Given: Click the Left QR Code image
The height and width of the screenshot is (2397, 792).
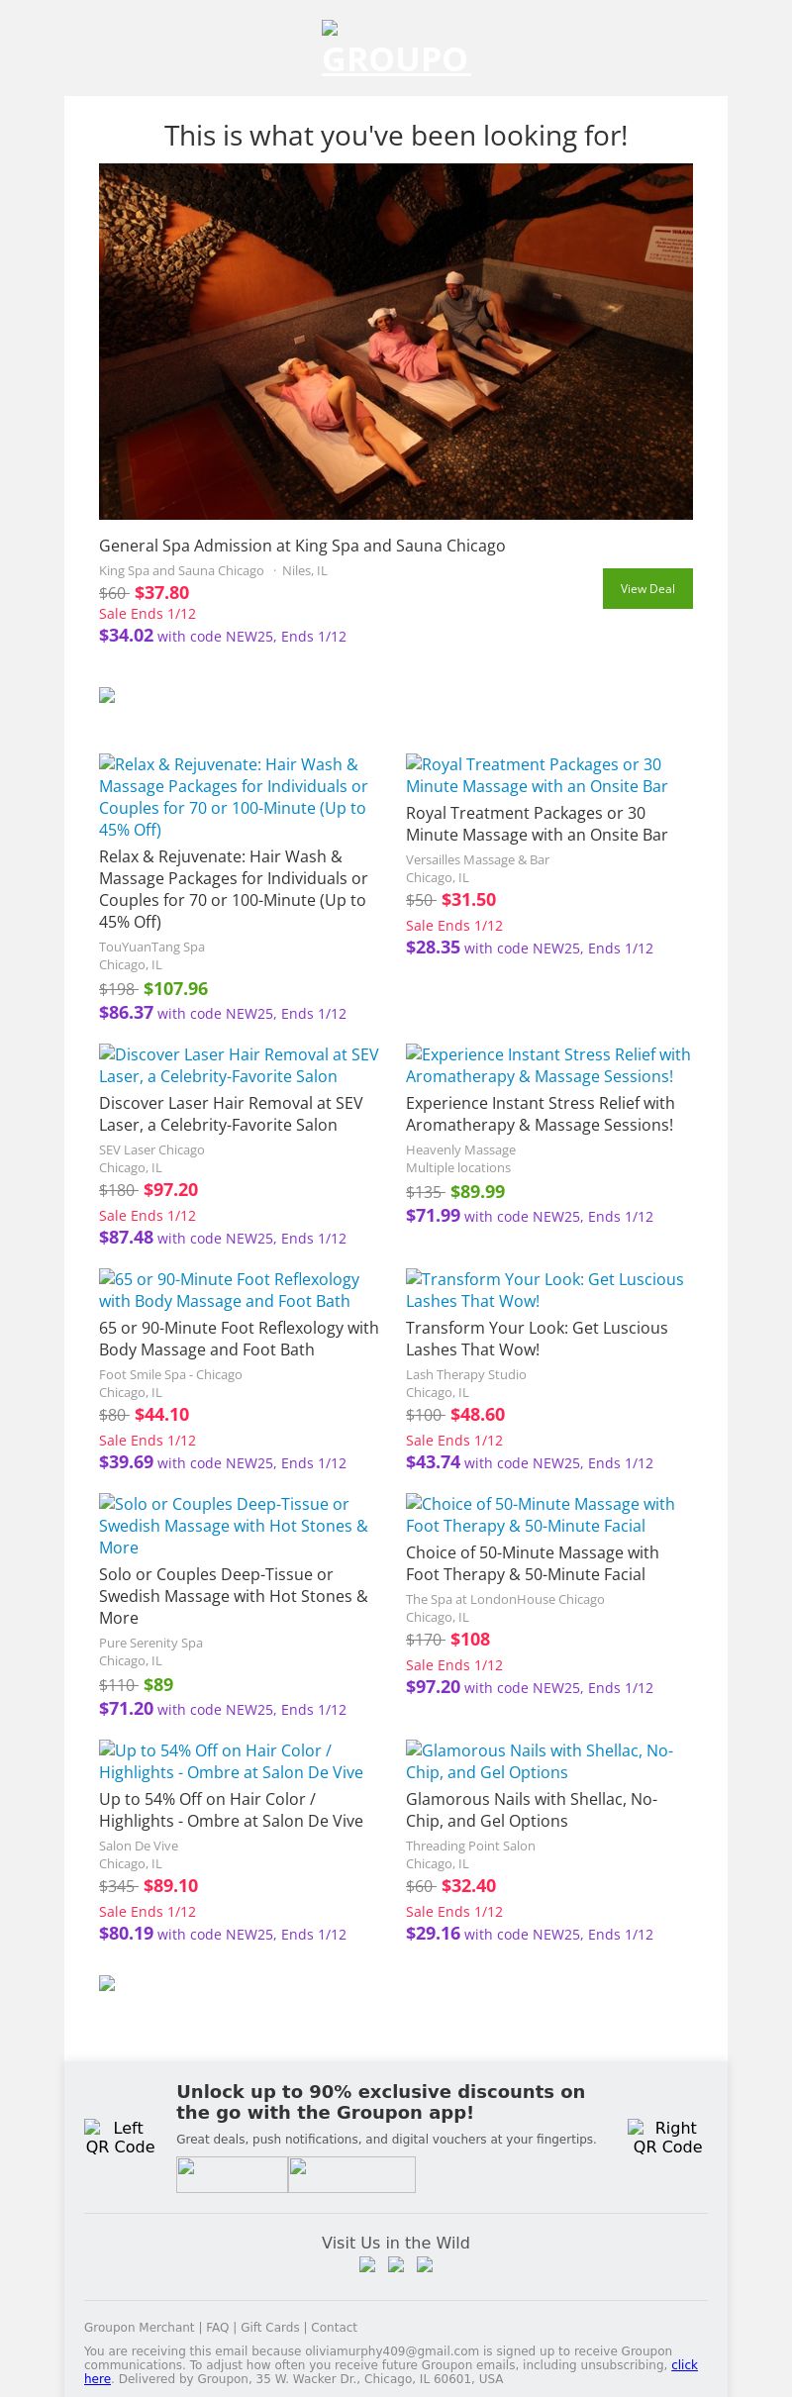Looking at the screenshot, I should pos(120,2137).
